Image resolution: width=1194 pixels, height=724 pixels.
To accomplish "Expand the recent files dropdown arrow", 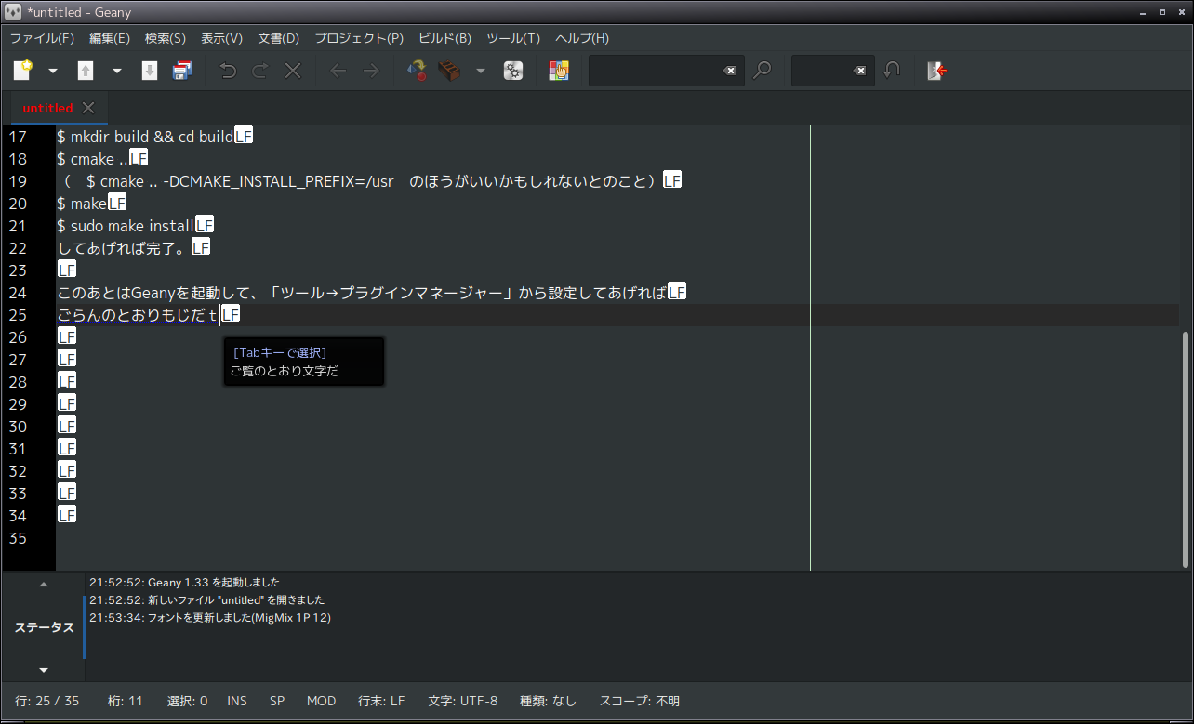I will pyautogui.click(x=116, y=71).
